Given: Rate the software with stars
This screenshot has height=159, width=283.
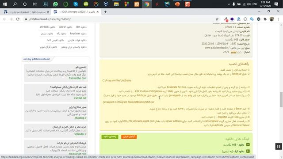Looking at the screenshot, I should (236, 52).
